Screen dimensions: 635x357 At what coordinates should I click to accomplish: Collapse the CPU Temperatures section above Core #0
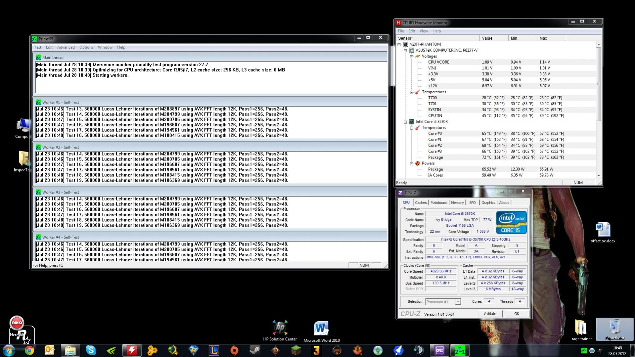pos(412,128)
